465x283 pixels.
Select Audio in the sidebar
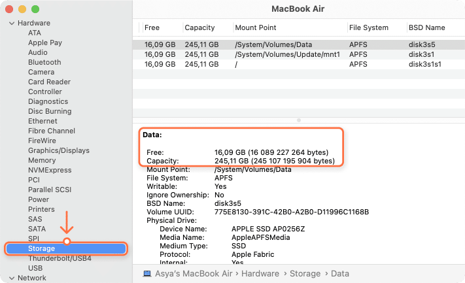[38, 52]
